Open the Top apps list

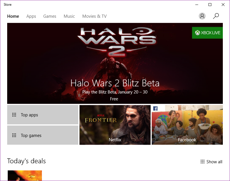[x=43, y=115]
